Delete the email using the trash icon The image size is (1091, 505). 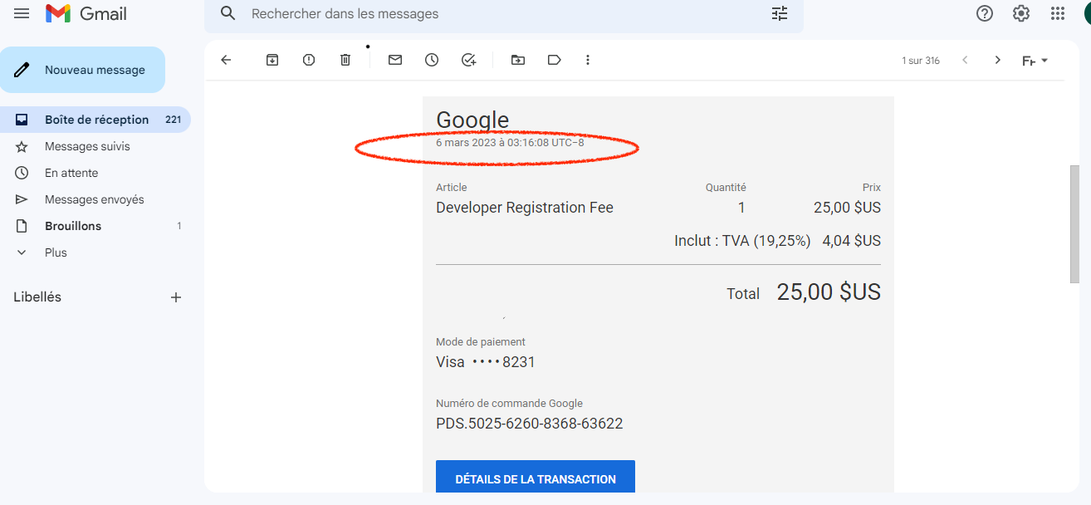345,60
